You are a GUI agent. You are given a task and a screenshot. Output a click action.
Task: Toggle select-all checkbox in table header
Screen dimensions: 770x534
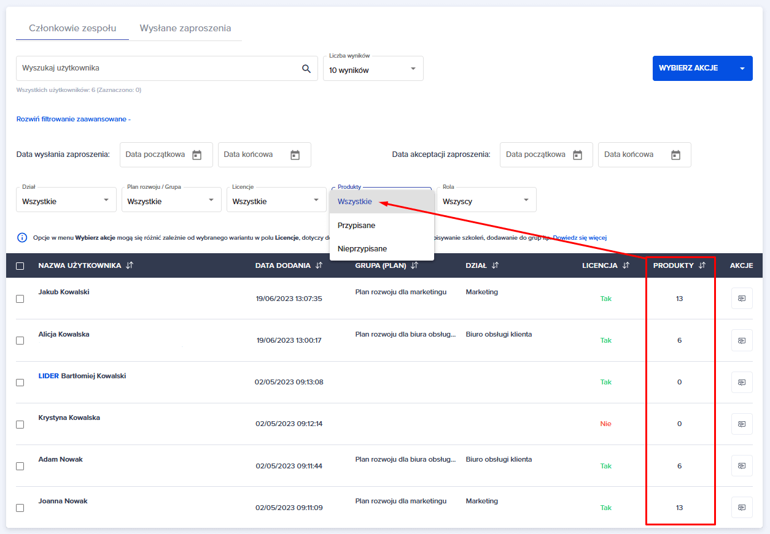click(x=20, y=266)
